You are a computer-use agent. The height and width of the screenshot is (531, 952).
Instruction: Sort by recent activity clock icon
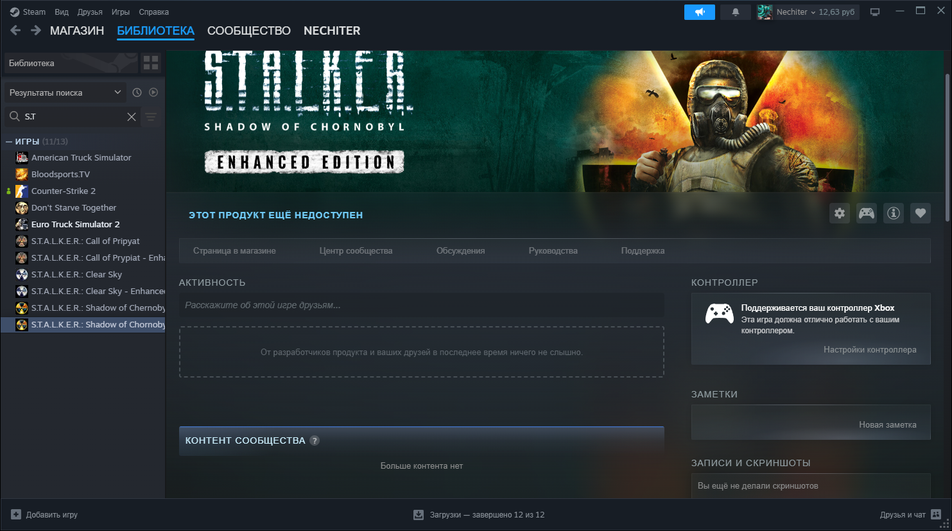point(137,92)
